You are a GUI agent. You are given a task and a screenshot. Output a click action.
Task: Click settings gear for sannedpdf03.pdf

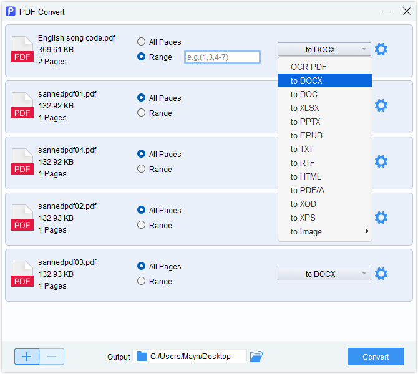381,274
